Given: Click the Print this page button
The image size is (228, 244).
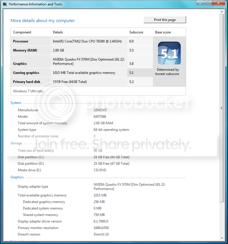Looking at the screenshot, I should (165, 20).
